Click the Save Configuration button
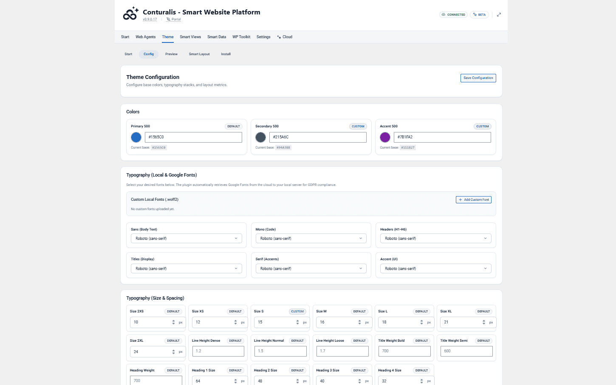This screenshot has width=616, height=385. pyautogui.click(x=478, y=78)
